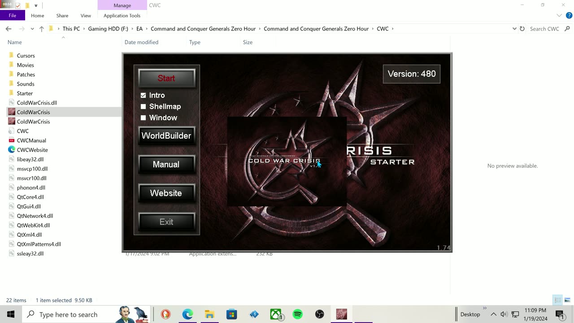Open Explorer help icon

point(569,16)
